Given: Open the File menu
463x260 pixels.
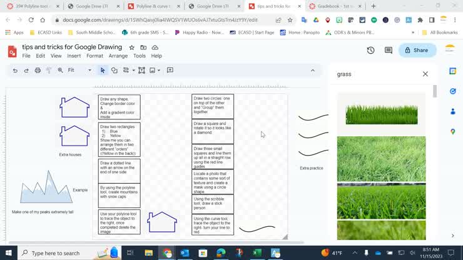Looking at the screenshot, I should tap(26, 56).
